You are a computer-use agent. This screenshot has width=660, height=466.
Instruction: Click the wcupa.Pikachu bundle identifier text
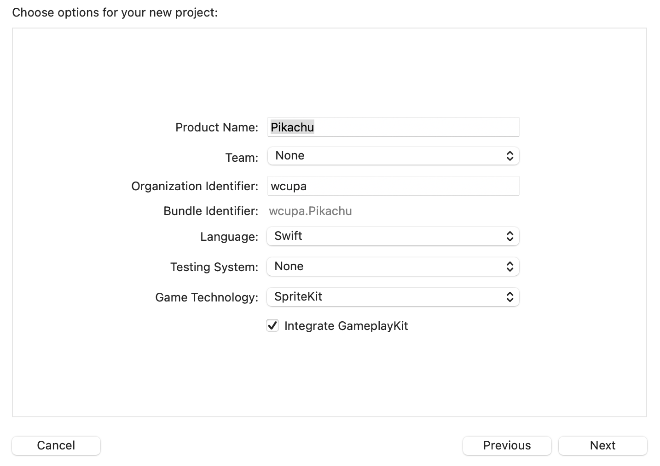click(x=310, y=211)
